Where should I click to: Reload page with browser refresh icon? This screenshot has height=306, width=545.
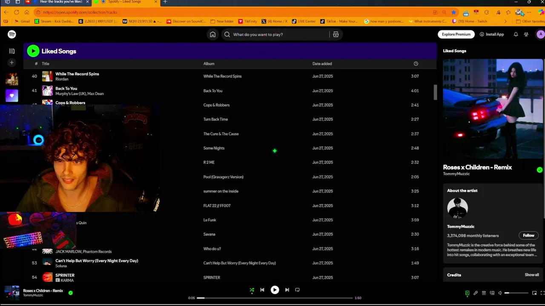pos(16,12)
